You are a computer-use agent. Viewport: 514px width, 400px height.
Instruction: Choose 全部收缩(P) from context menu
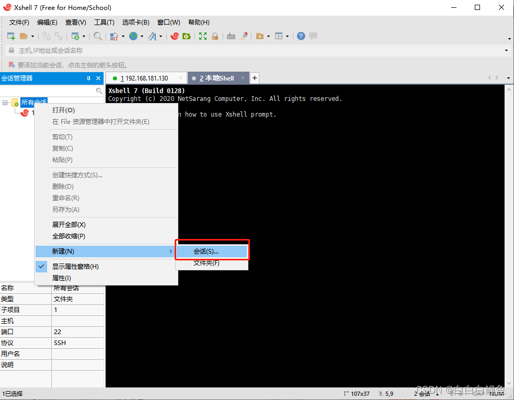pos(107,236)
